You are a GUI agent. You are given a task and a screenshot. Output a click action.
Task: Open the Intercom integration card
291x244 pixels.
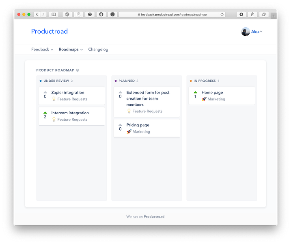click(x=72, y=116)
